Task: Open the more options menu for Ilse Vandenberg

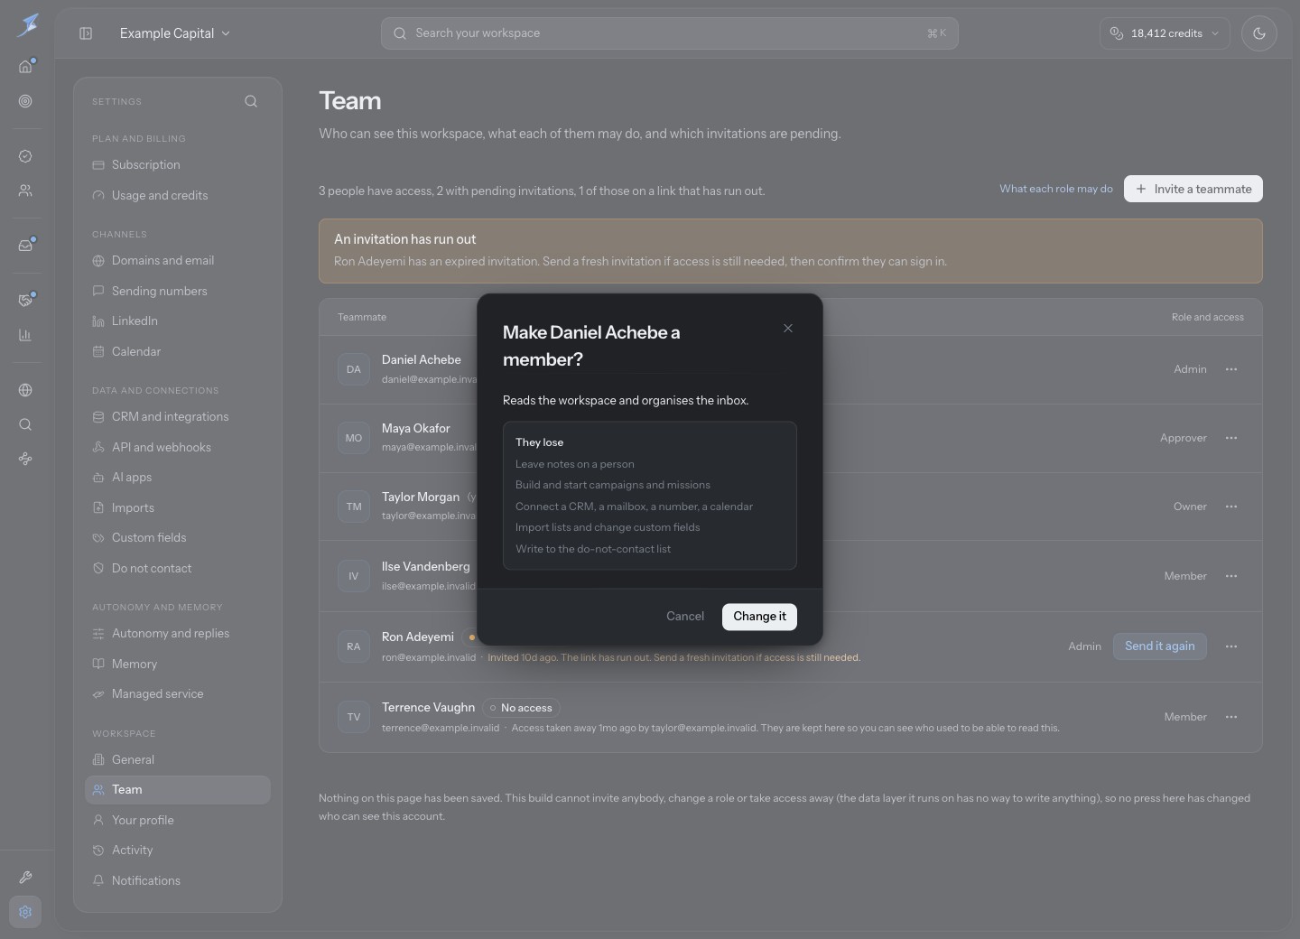Action: [1231, 576]
